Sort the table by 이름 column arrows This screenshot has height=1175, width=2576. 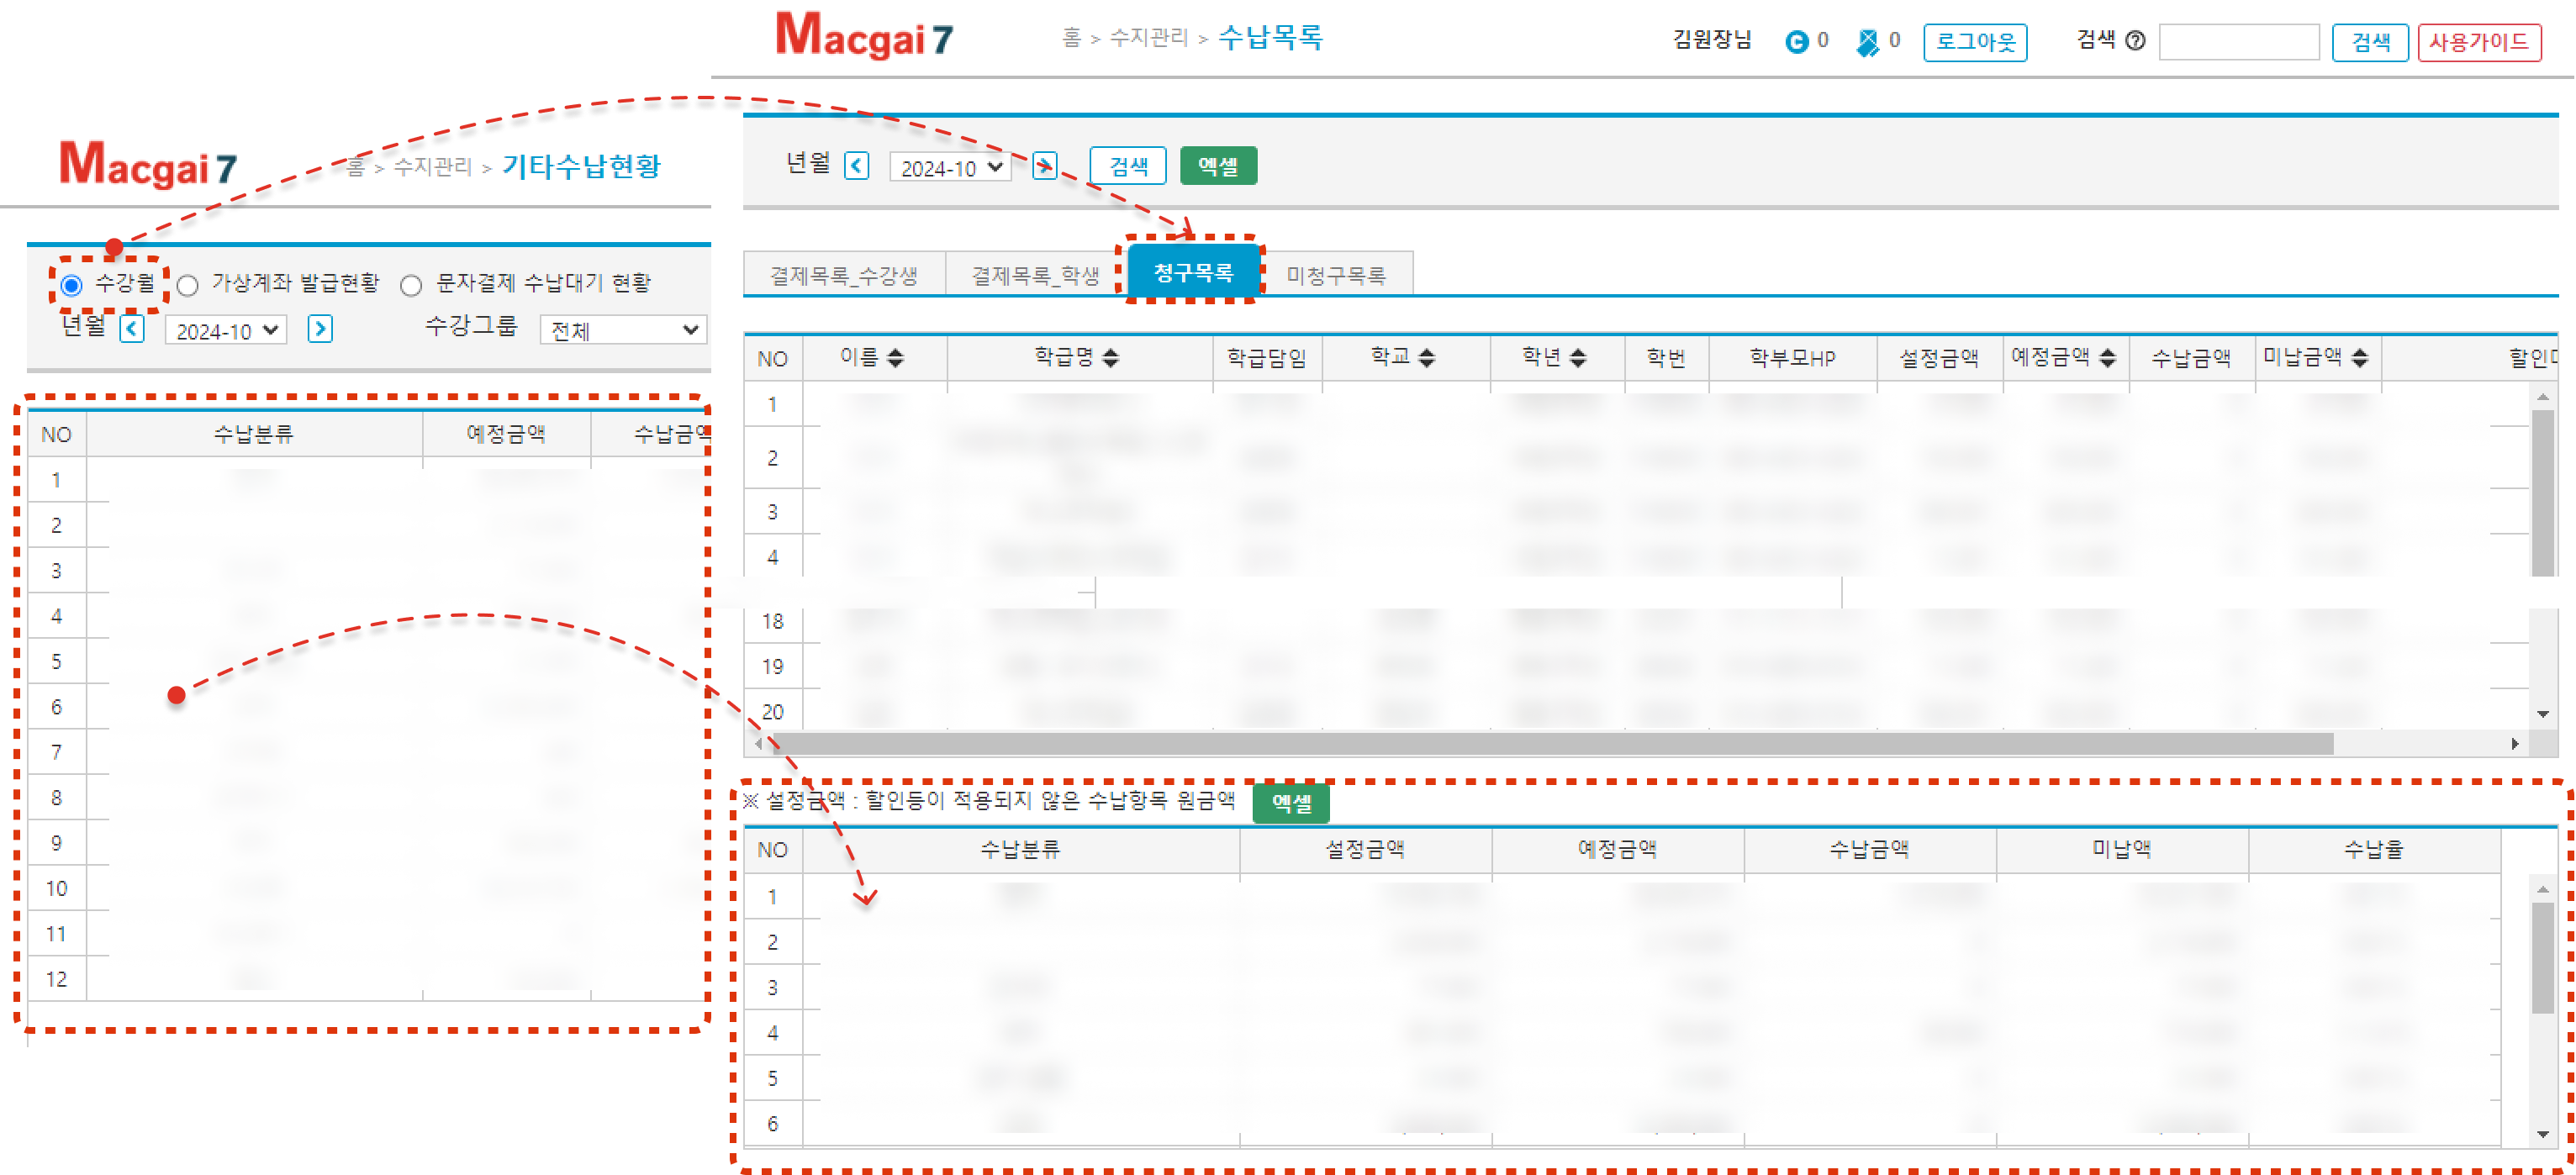(895, 358)
